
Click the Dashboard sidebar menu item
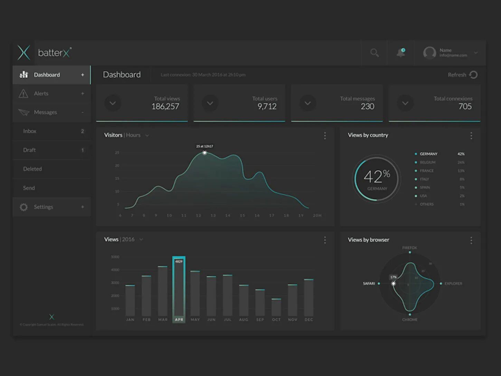52,75
